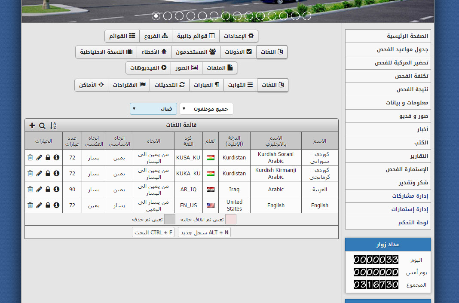Image resolution: width=459 pixels, height=303 pixels.
Task: Open the الملفات files tab
Action: (220, 68)
